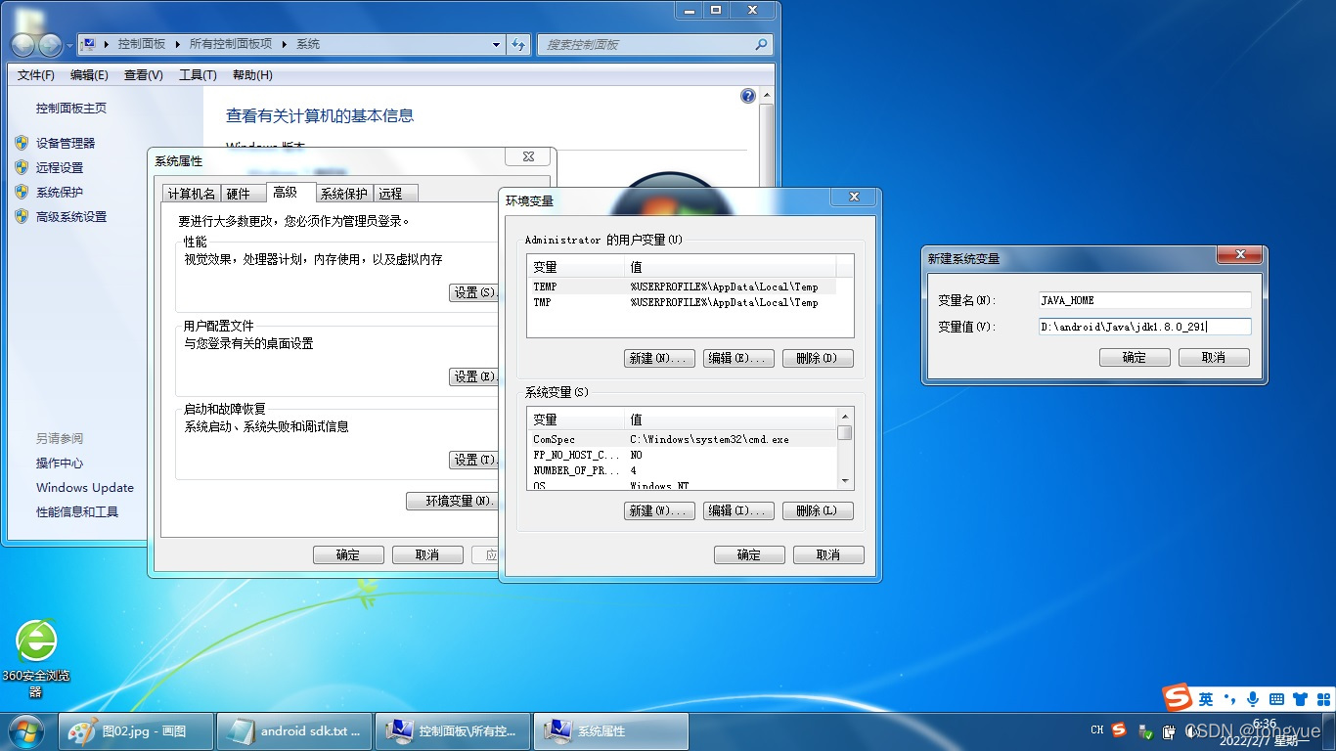Click the microphone voice input icon
Image resolution: width=1336 pixels, height=751 pixels.
click(x=1253, y=699)
